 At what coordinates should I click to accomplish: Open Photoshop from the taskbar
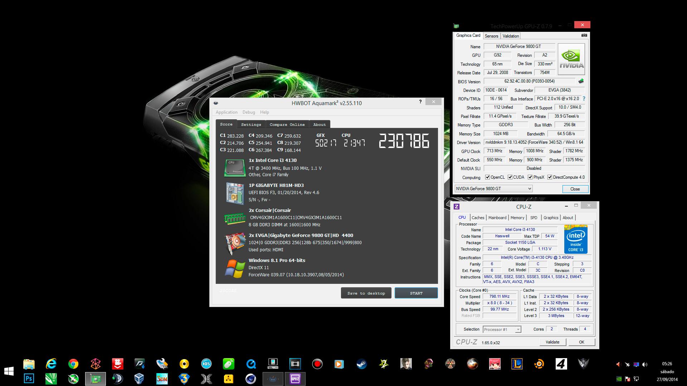pos(29,378)
